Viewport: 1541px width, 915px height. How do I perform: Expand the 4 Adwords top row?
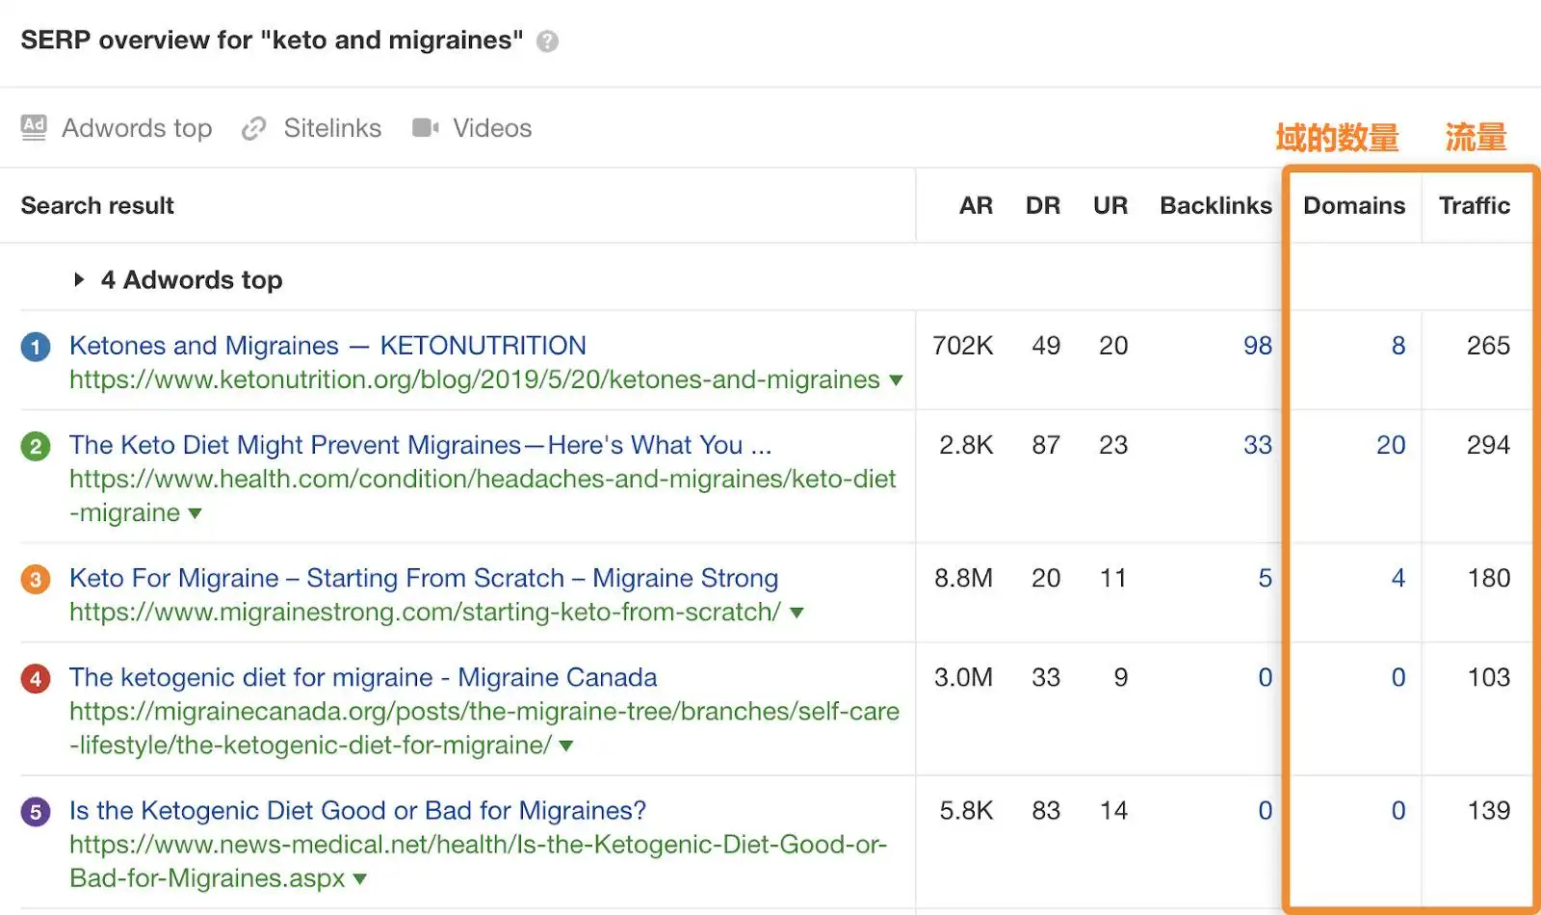79,279
